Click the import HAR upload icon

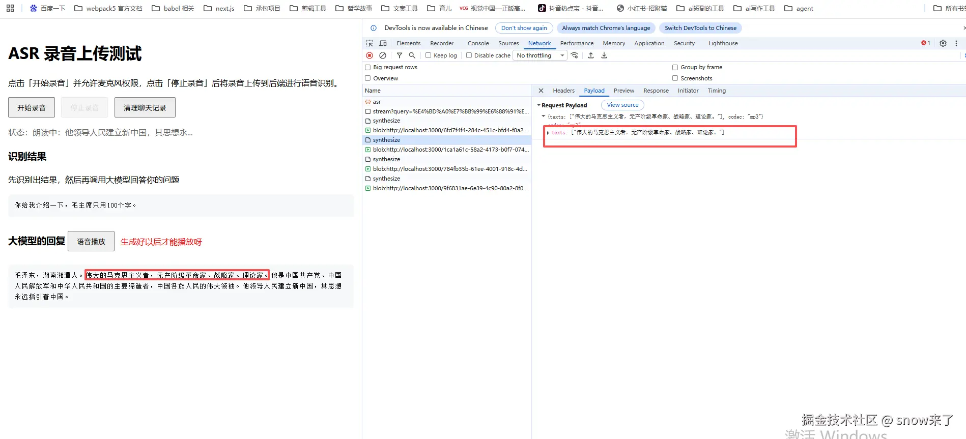point(591,55)
